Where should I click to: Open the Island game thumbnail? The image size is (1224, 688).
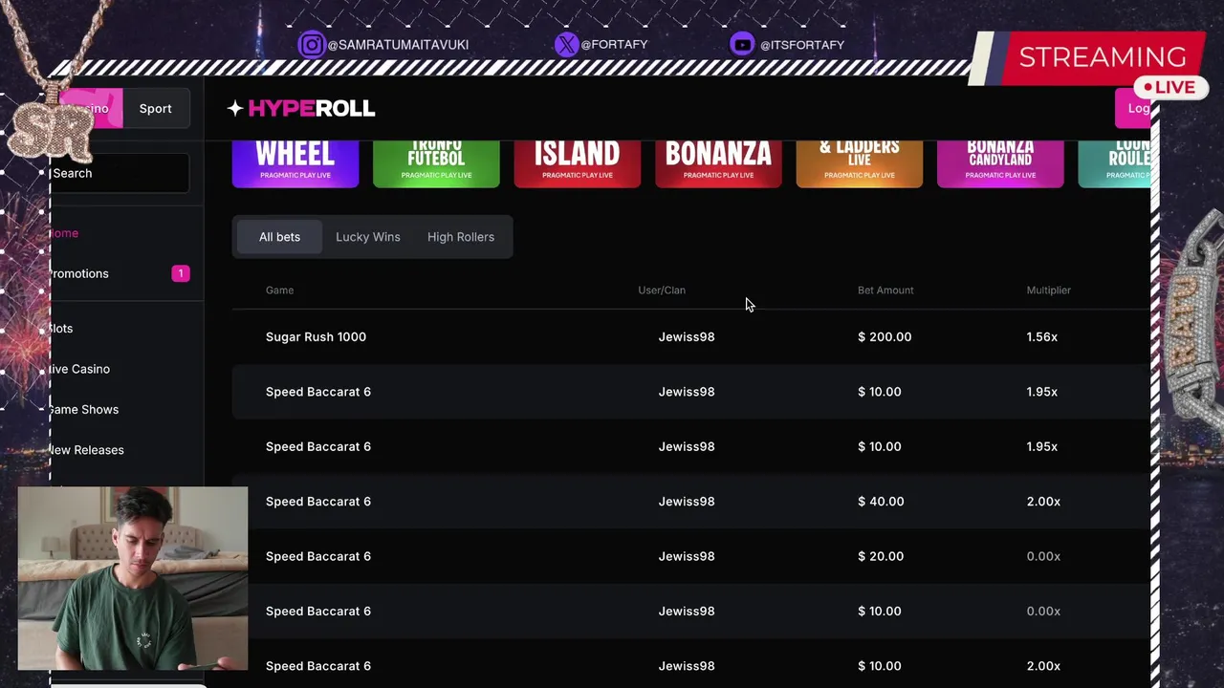[x=578, y=163]
